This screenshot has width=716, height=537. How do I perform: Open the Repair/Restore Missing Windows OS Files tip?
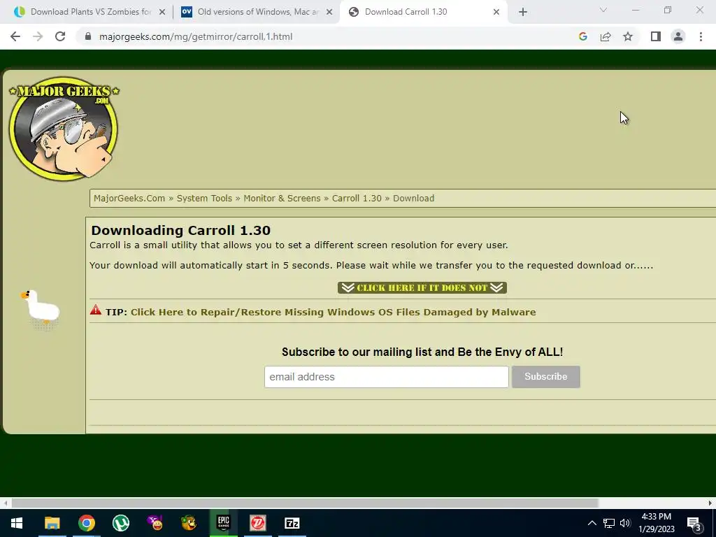pyautogui.click(x=334, y=313)
